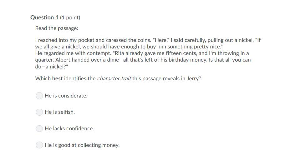
Task: Click the line starting "we all give a nickel"
Action: tap(129, 47)
